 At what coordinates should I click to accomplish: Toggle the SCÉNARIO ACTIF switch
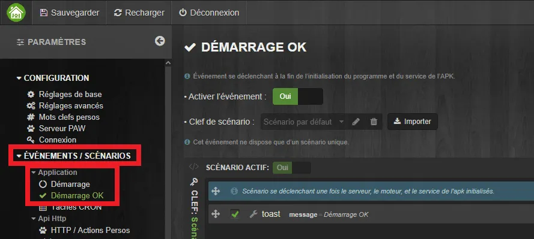coord(291,168)
